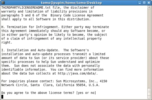Maximize the terminal window
Screen dimensions: 152x100
point(144,3)
